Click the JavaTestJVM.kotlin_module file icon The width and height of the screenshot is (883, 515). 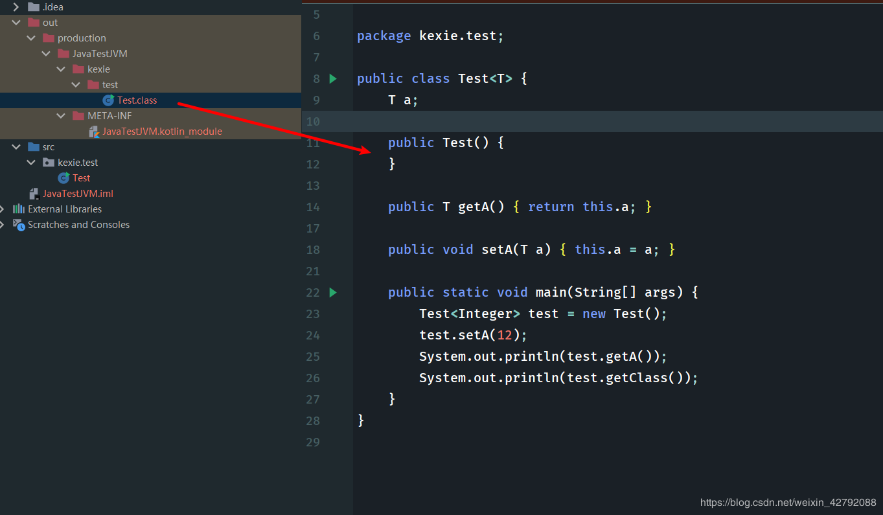coord(94,132)
